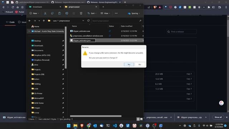Open the Windows Start menu
Screen dimensions: 229x129
pyautogui.click(x=69, y=126)
